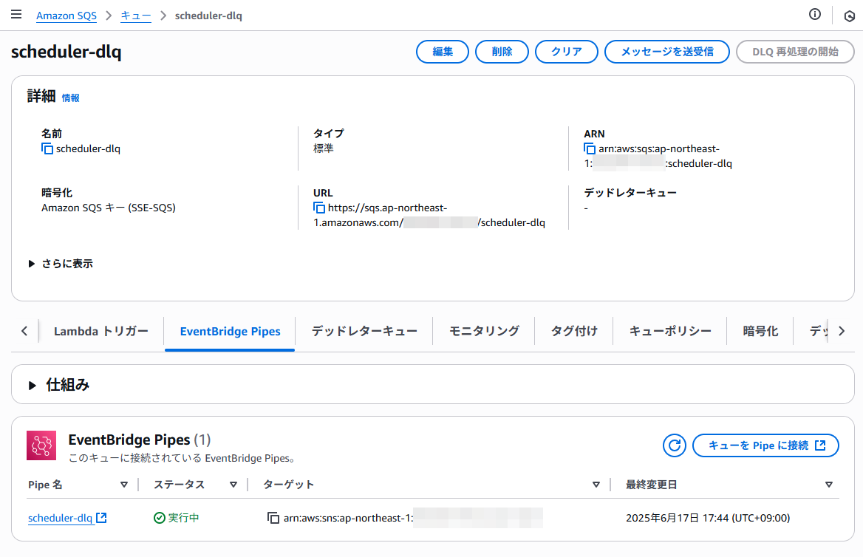This screenshot has height=557, width=863.
Task: Click the 実行中 status text
Action: 183,518
